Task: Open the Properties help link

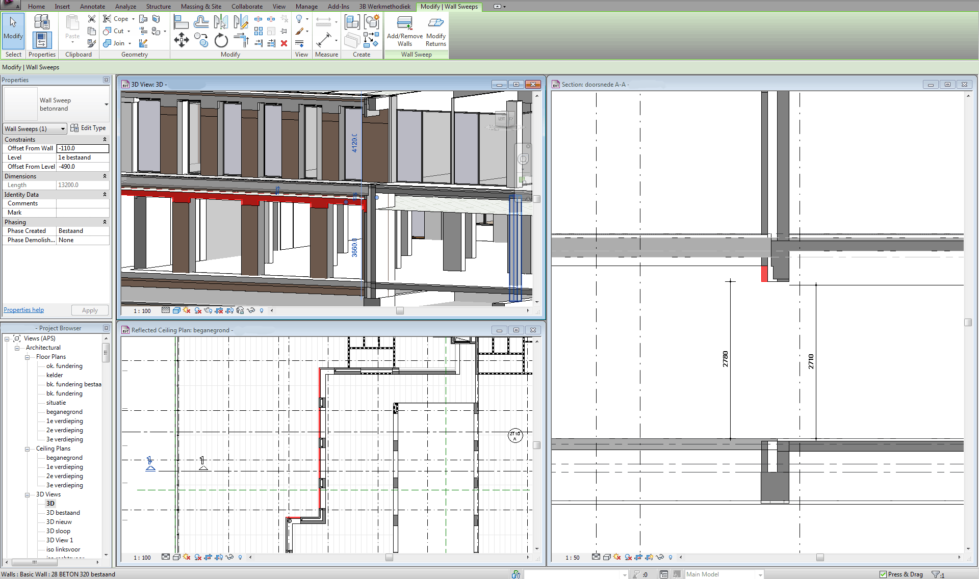Action: pos(23,309)
